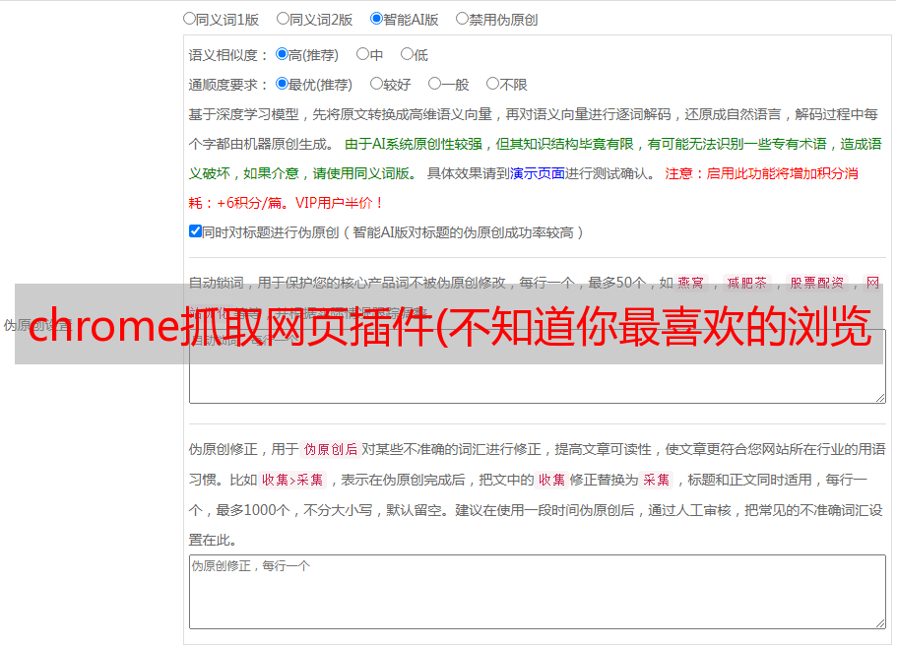897x648 pixels.
Task: Set 语义相似度 to 中
Action: pos(362,54)
